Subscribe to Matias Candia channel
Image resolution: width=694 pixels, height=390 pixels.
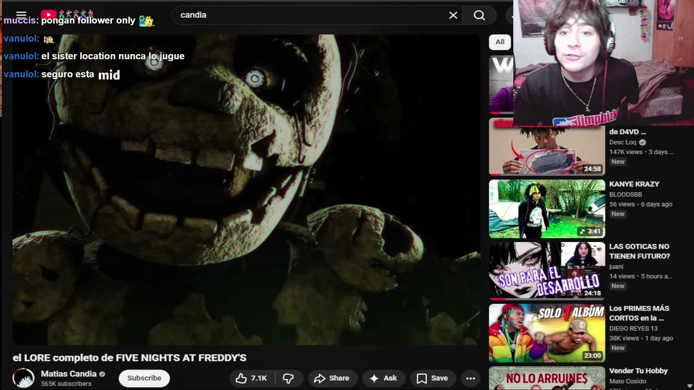tap(144, 378)
